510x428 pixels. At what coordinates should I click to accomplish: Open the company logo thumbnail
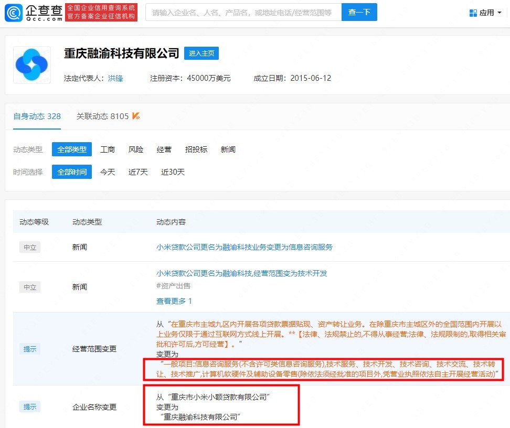pos(32,65)
